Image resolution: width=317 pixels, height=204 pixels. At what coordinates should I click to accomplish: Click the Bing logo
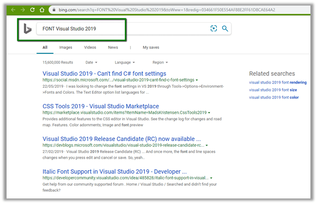click(x=27, y=29)
